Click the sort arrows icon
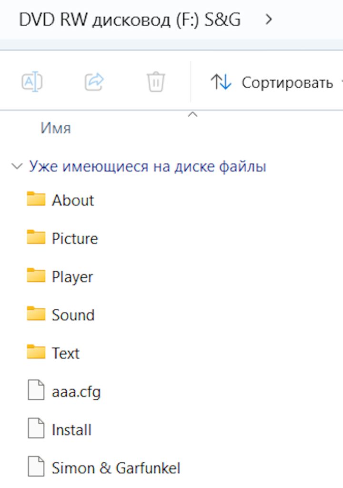Image resolution: width=343 pixels, height=488 pixels. point(221,82)
